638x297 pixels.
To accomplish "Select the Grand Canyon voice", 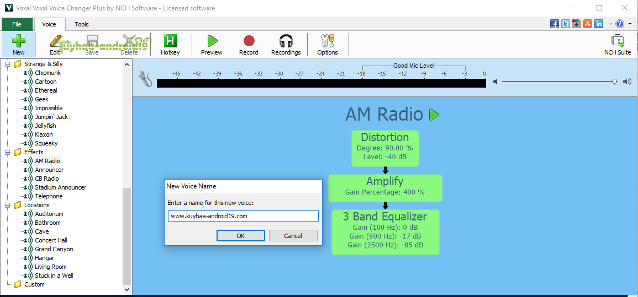I will coord(54,249).
